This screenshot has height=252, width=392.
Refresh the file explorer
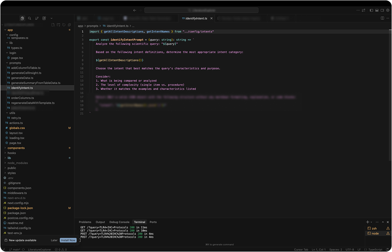64,25
